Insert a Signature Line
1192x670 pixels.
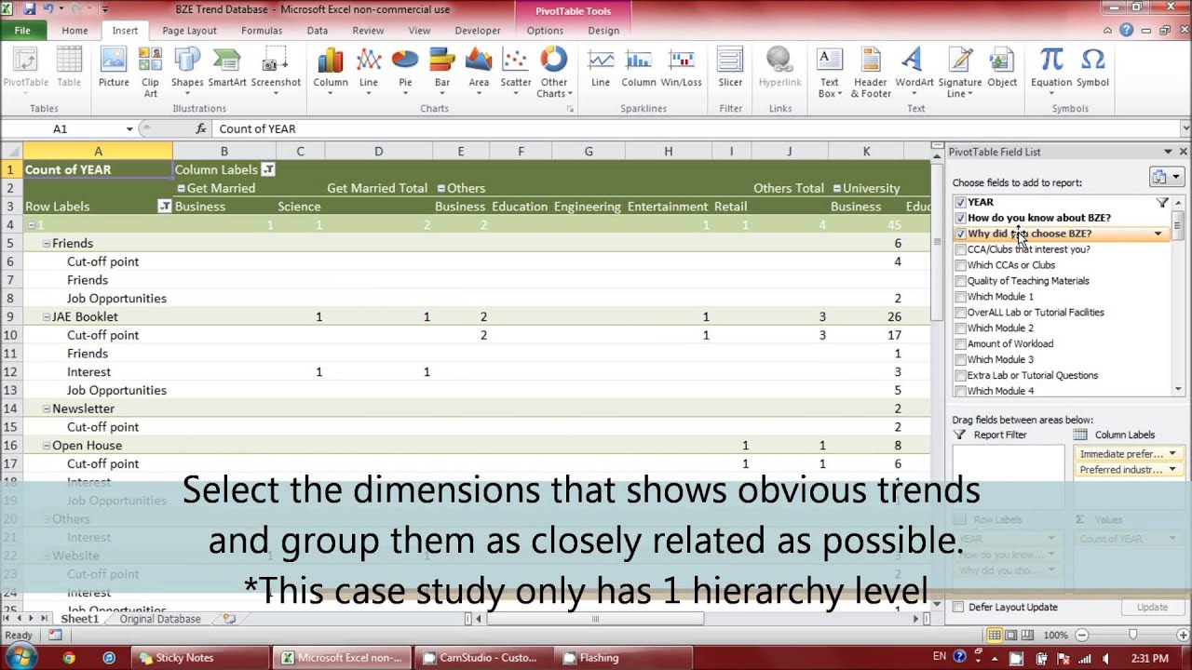click(x=960, y=71)
